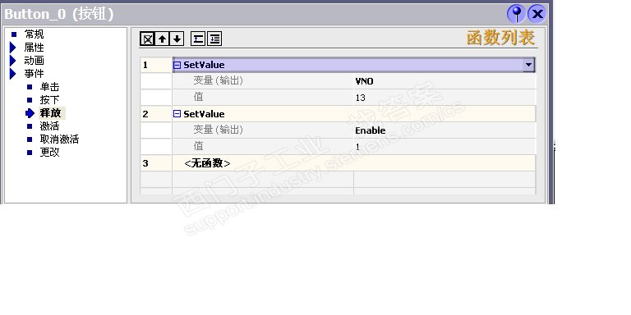The height and width of the screenshot is (315, 631).
Task: Click the expand all functions icon
Action: [x=214, y=39]
